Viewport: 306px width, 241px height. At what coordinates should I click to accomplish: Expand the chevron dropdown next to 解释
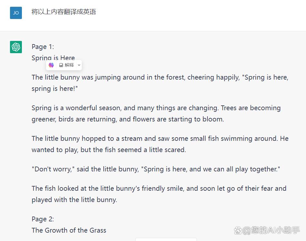[79, 65]
